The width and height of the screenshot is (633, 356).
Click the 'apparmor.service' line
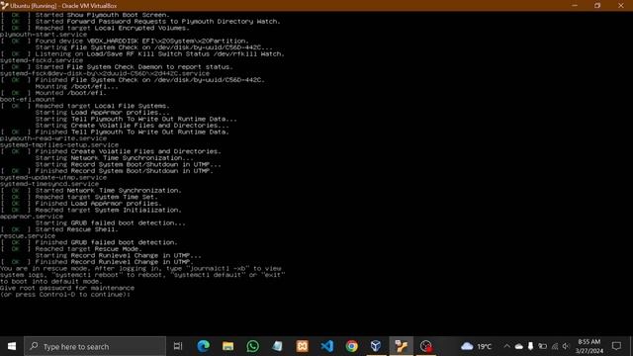click(32, 217)
